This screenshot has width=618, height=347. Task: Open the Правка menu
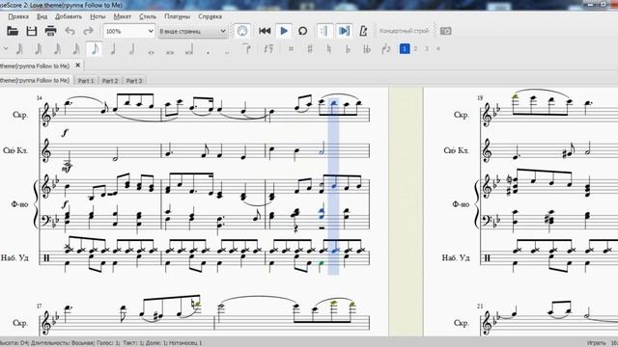[x=18, y=16]
